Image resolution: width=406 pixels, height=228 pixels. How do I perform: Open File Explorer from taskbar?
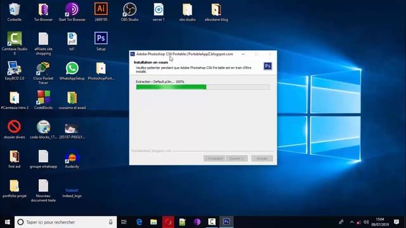point(154,222)
